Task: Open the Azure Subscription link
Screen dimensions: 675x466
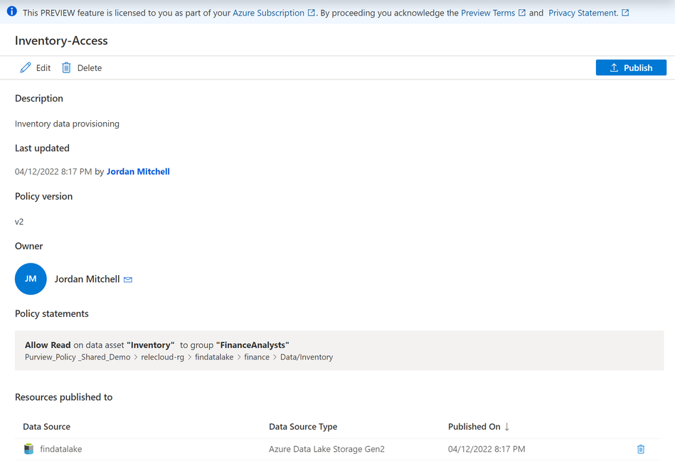Action: (x=268, y=13)
